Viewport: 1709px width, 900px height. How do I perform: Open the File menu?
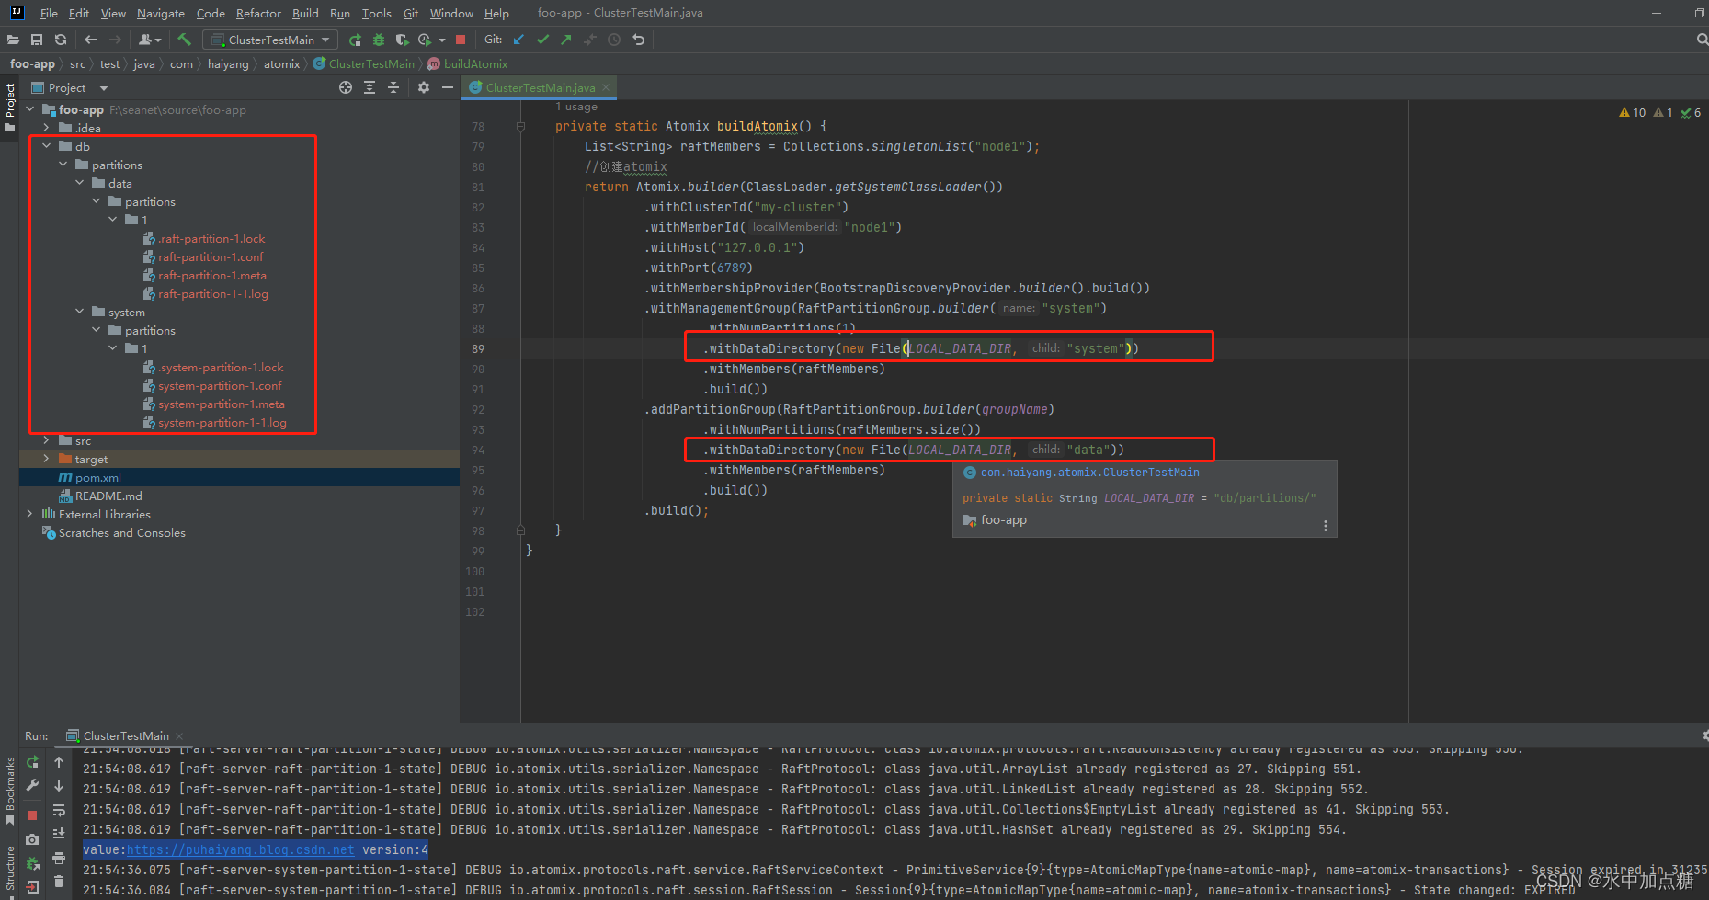[x=49, y=13]
